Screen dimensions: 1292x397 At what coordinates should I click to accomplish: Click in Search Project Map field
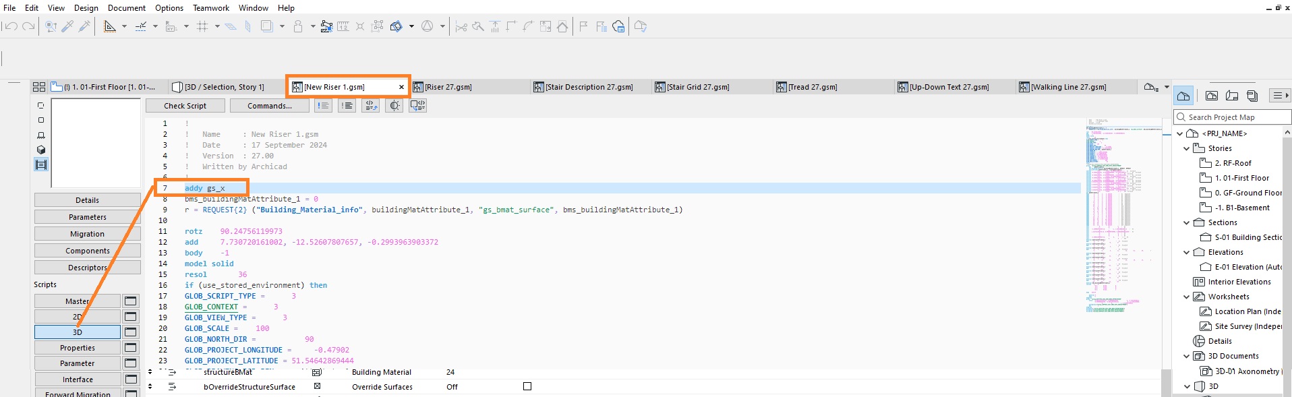[x=1233, y=117]
